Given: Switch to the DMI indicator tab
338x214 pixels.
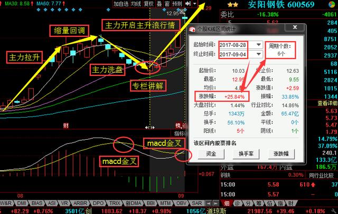Looking at the screenshot, I should click(x=22, y=203).
